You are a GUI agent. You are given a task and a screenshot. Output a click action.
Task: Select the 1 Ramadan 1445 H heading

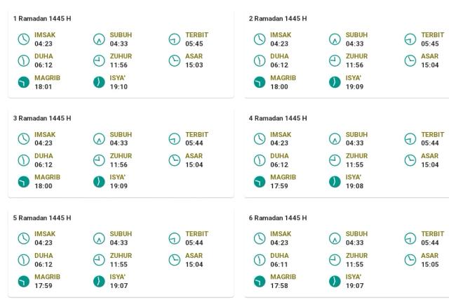tap(42, 19)
